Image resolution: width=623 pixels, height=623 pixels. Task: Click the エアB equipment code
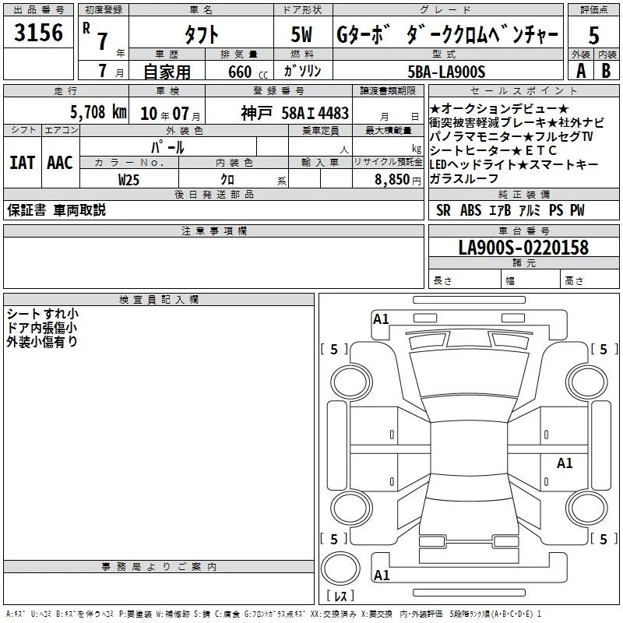click(x=500, y=209)
